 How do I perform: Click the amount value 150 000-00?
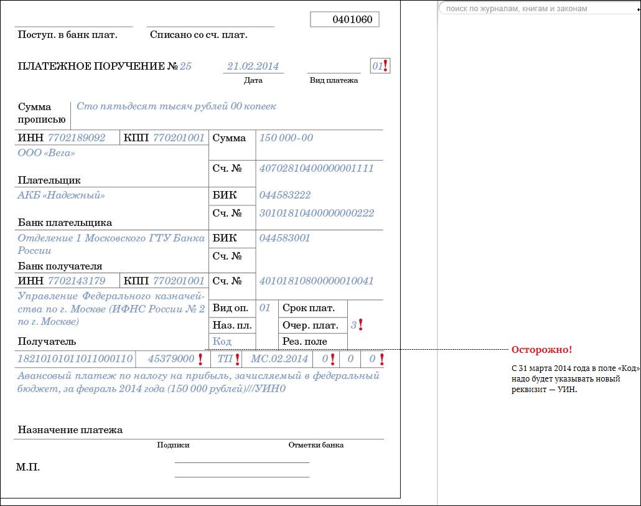pos(286,138)
